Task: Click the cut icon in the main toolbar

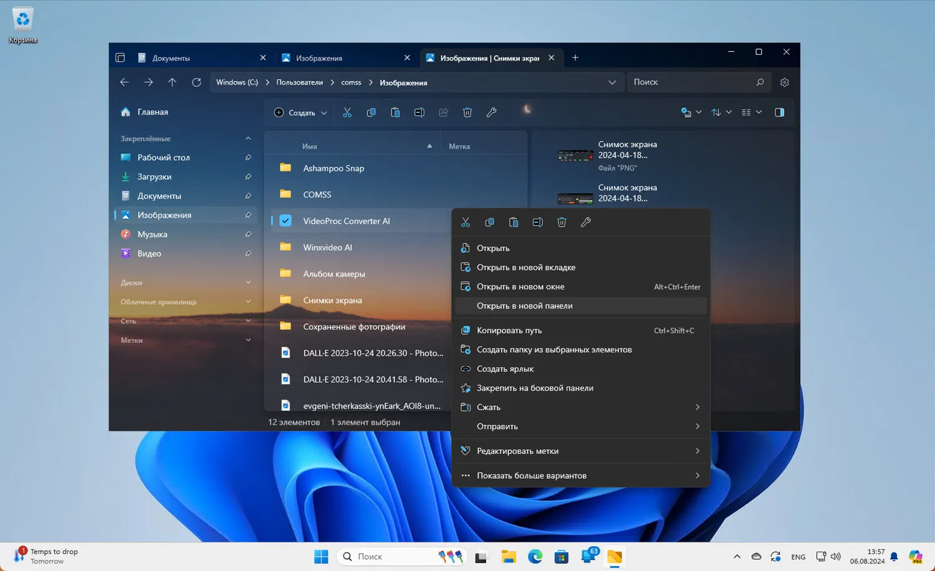Action: [x=347, y=112]
